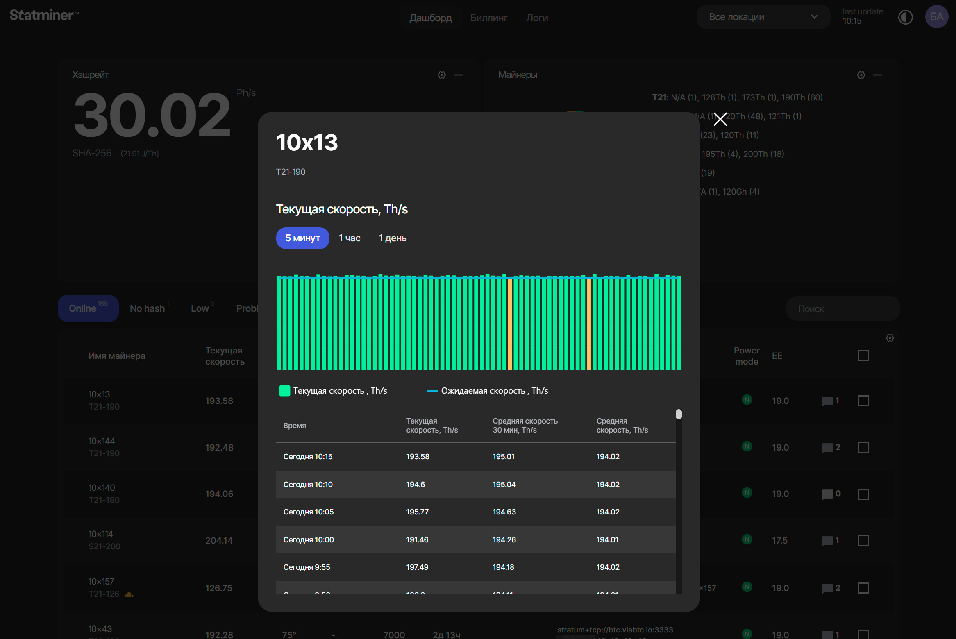Collapse the Хэшрейт widget

[x=459, y=75]
